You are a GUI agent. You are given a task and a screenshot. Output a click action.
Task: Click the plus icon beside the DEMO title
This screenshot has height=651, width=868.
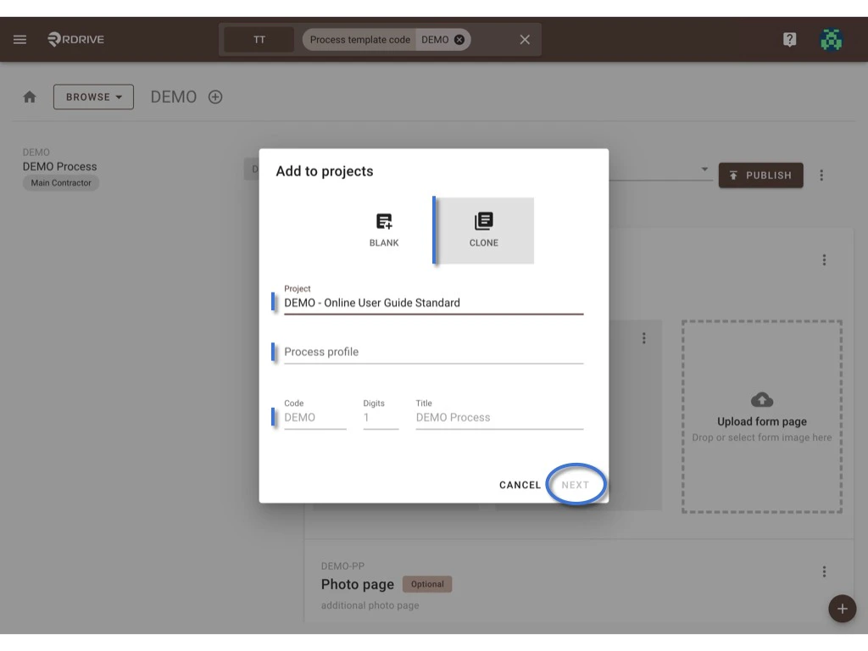coord(215,97)
